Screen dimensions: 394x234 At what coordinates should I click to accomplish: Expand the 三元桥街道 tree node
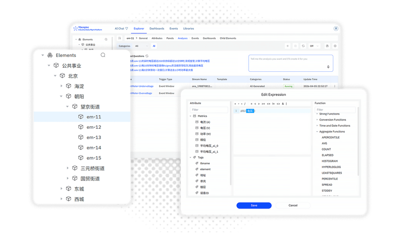pos(67,168)
